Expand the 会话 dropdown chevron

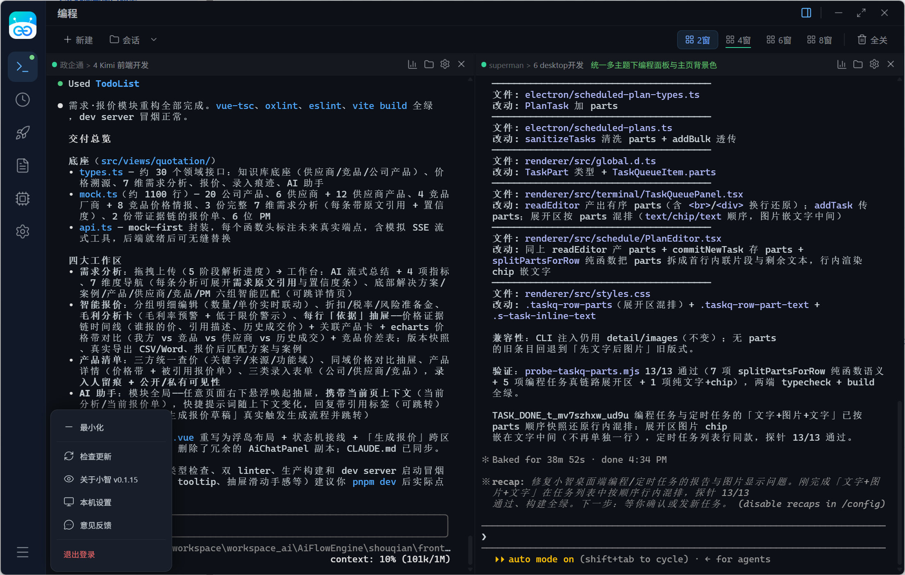coord(154,40)
